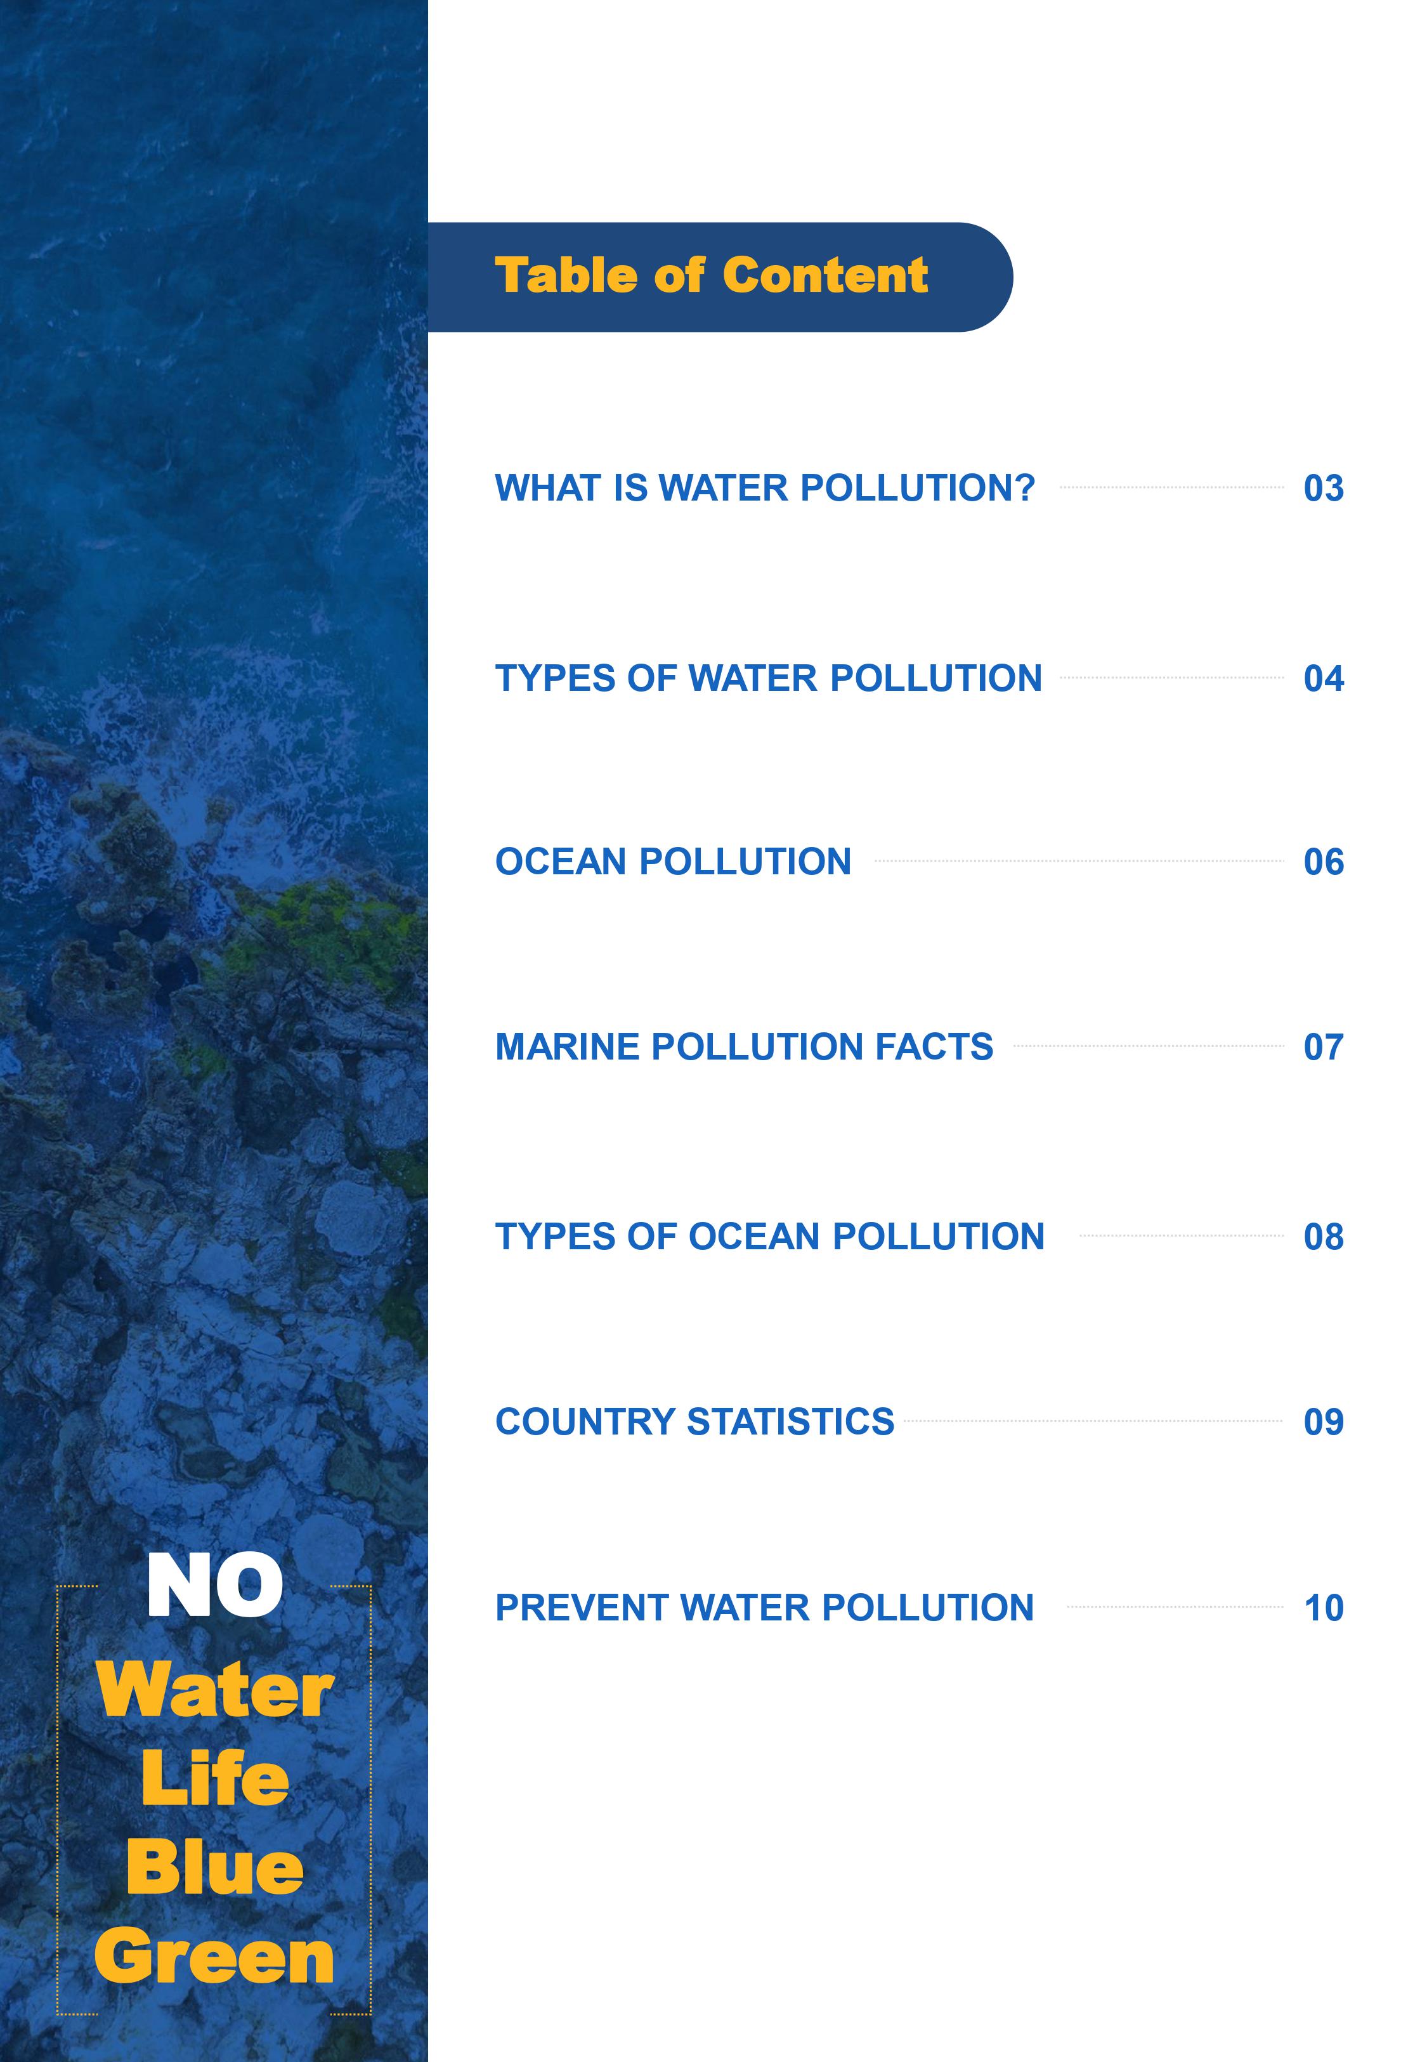This screenshot has height=2062, width=1427.
Task: Click page number 04
Action: (1323, 680)
